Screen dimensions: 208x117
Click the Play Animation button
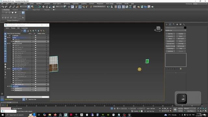tap(165, 109)
